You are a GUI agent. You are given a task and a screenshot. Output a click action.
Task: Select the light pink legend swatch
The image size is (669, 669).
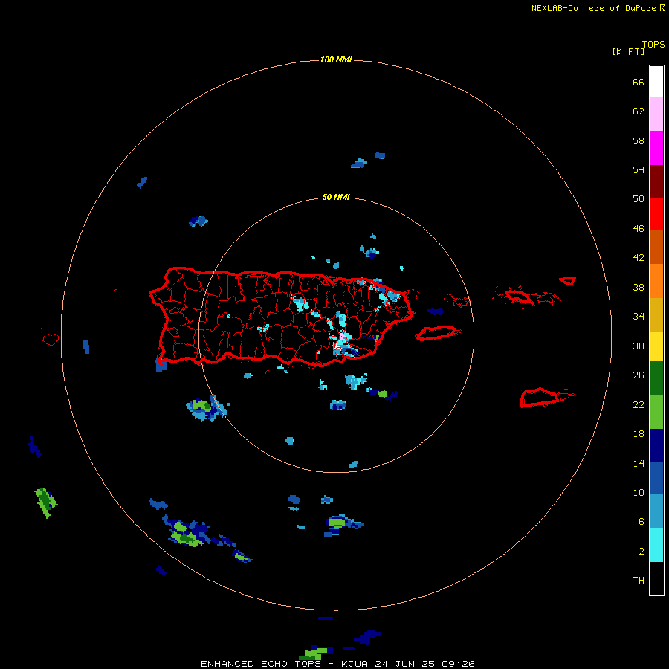pos(656,114)
